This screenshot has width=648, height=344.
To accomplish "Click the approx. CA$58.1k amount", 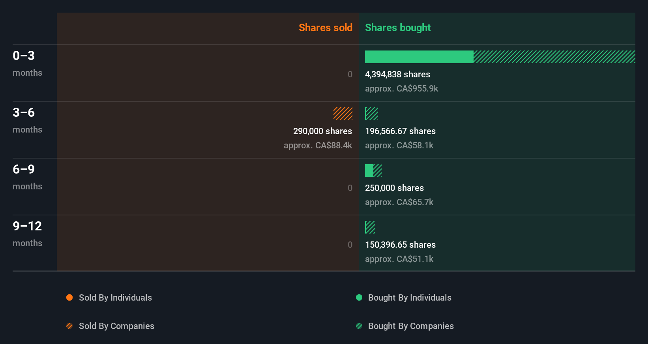I will coord(399,145).
